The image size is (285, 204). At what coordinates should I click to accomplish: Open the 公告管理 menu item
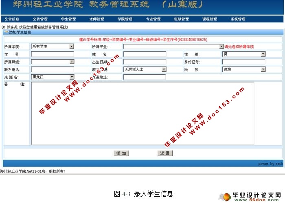click(x=40, y=19)
